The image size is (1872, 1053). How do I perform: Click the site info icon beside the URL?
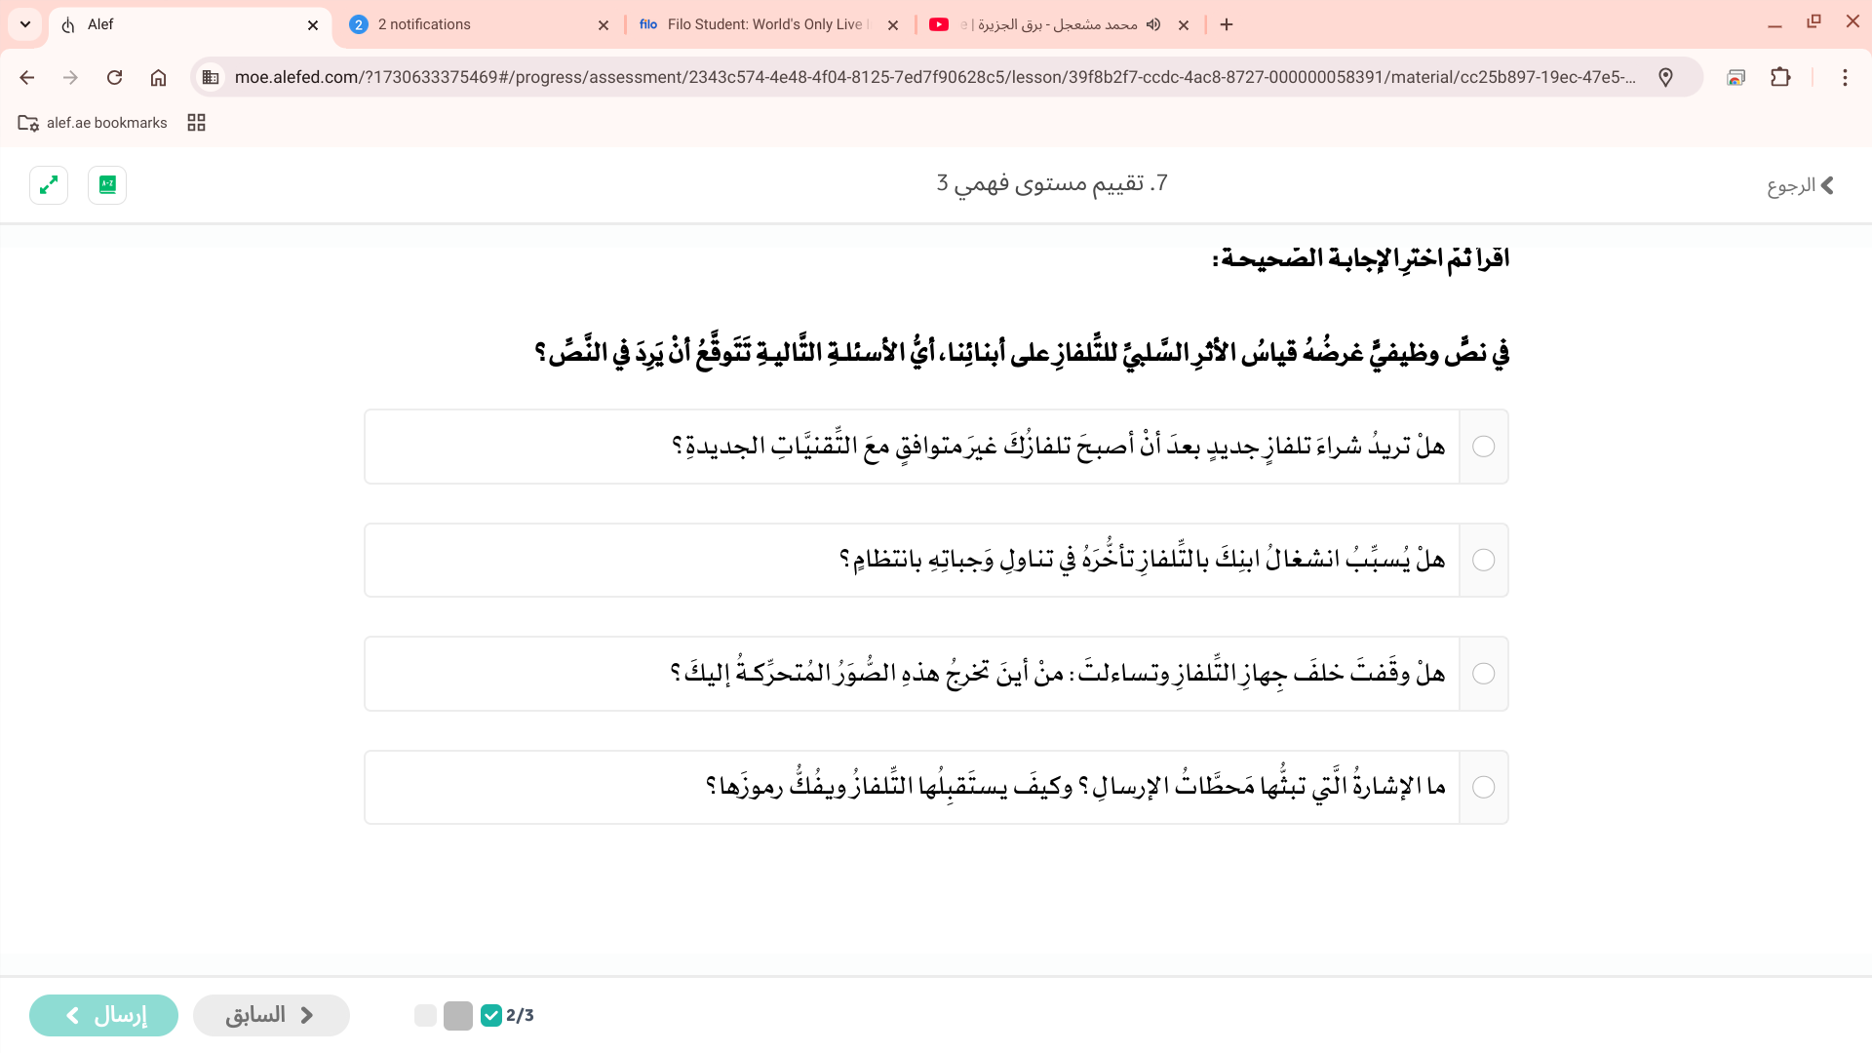pos(211,77)
